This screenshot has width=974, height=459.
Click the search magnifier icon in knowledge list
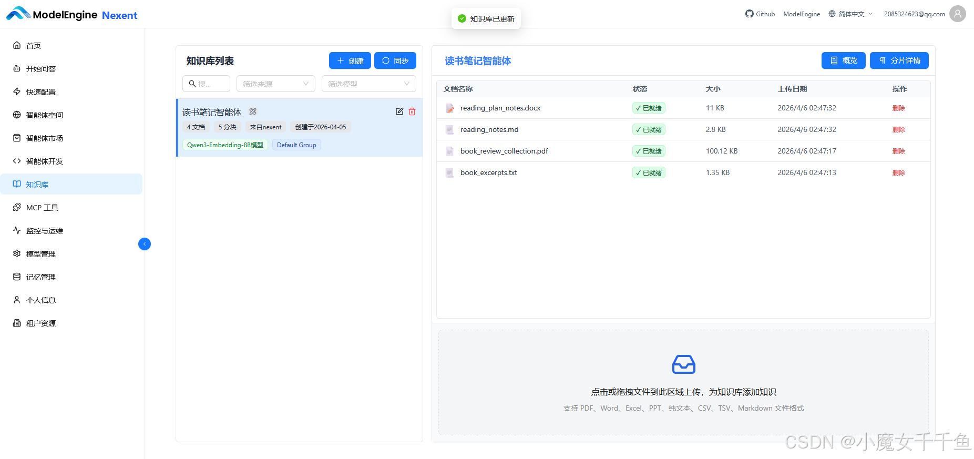(192, 84)
